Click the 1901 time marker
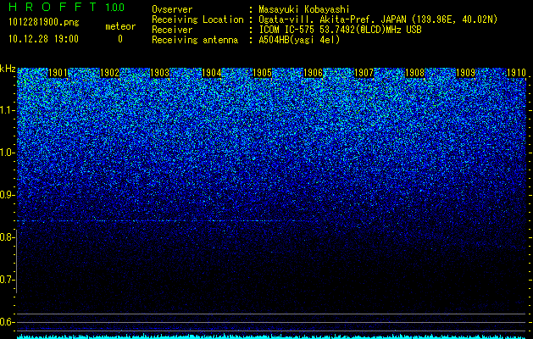This screenshot has height=339, width=533. [x=58, y=73]
